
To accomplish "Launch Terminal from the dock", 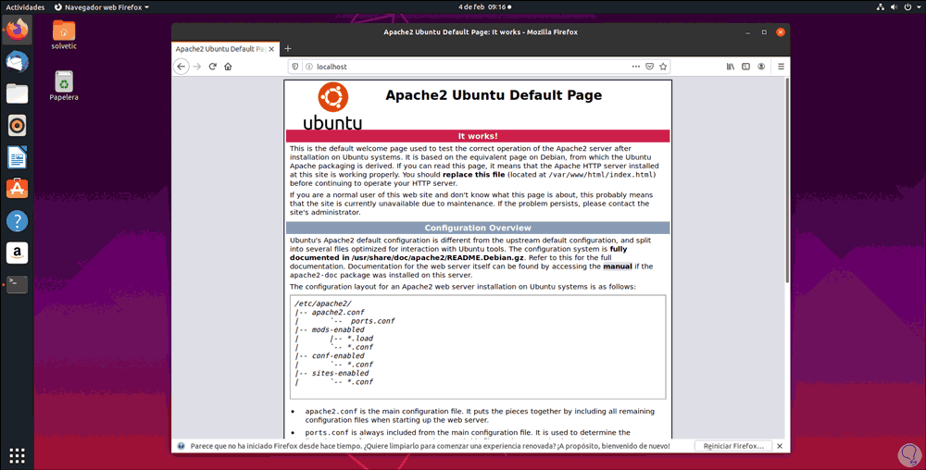I will click(x=17, y=284).
